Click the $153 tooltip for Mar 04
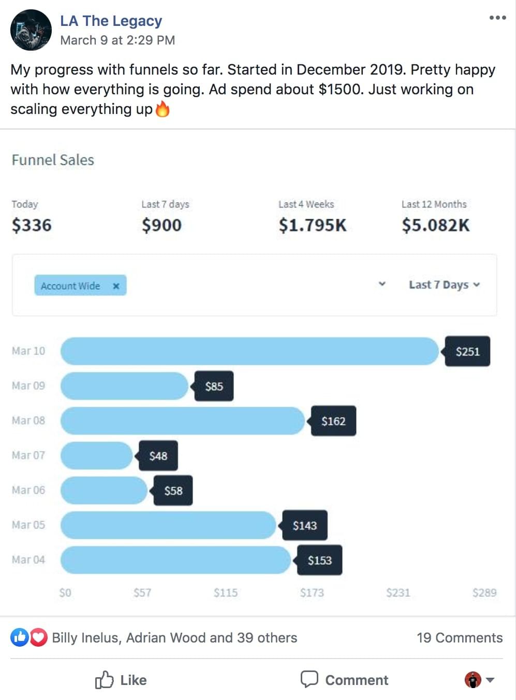516x700 pixels. coord(319,560)
